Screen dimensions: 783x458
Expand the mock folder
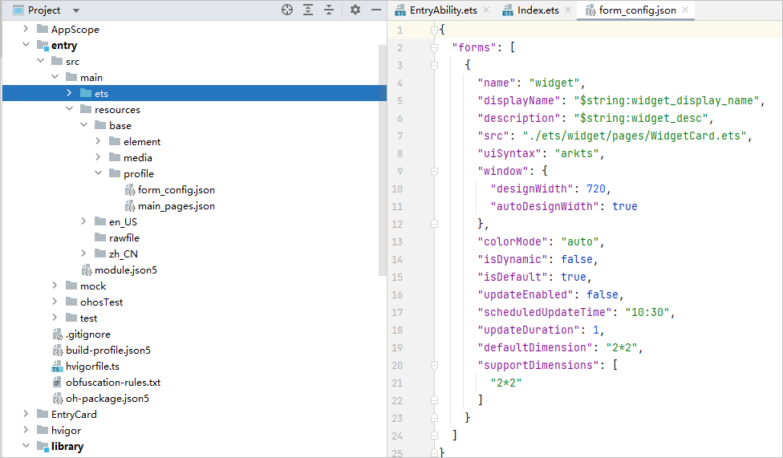click(55, 286)
